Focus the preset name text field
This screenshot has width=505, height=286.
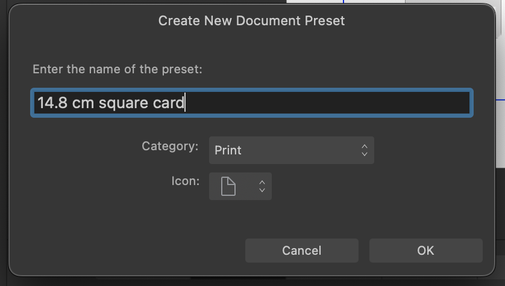tap(252, 103)
